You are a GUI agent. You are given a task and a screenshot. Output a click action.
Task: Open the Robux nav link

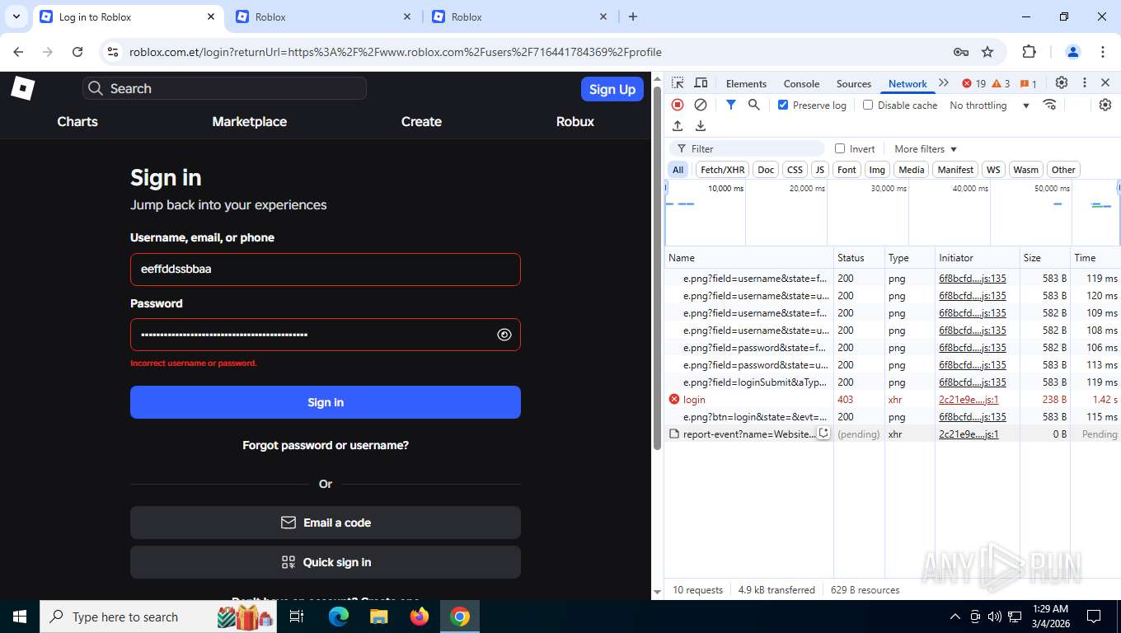coord(575,121)
